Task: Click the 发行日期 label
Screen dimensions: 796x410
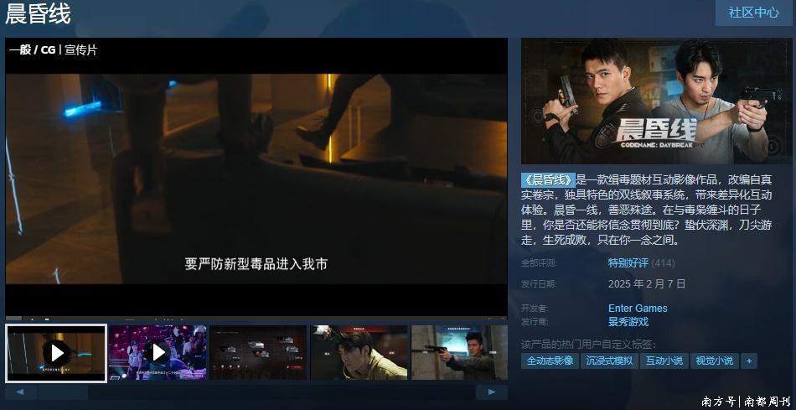Action: tap(539, 284)
